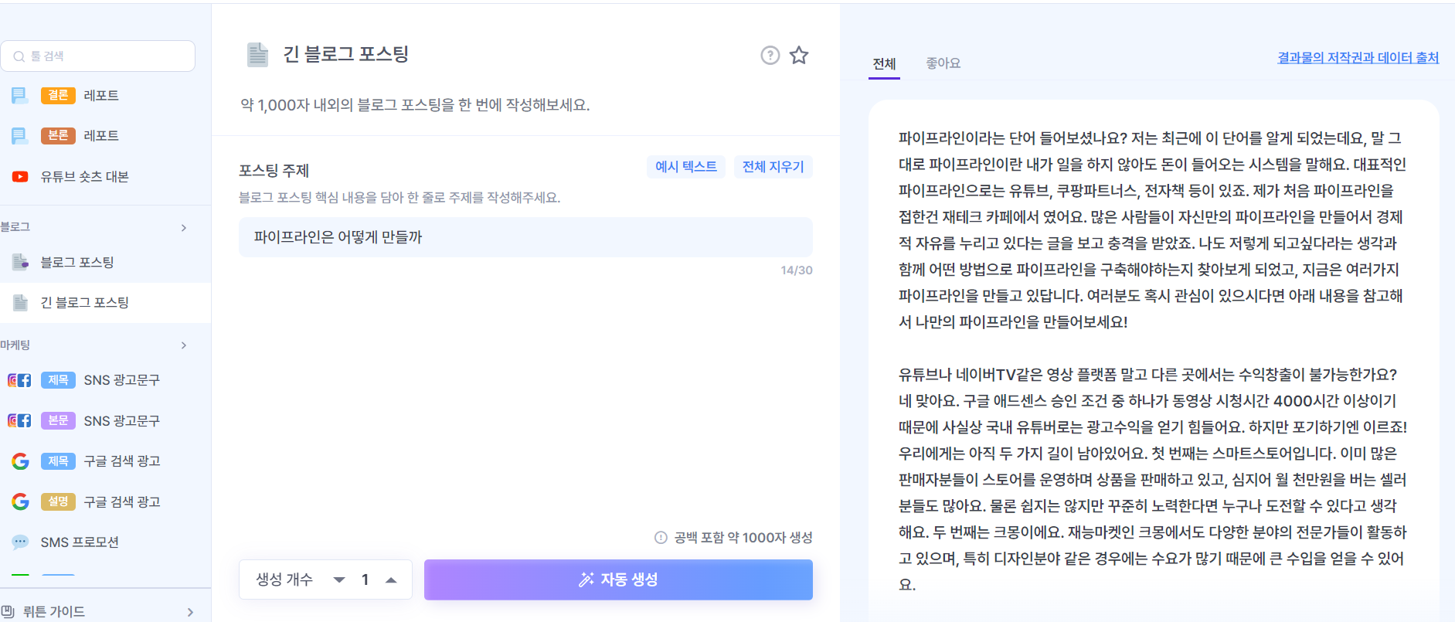Viewport: 1455px width, 622px height.
Task: Click the 전체 지우기 button
Action: point(773,166)
